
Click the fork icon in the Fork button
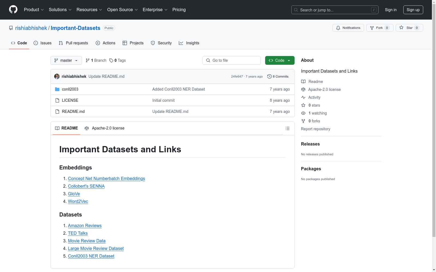372,28
